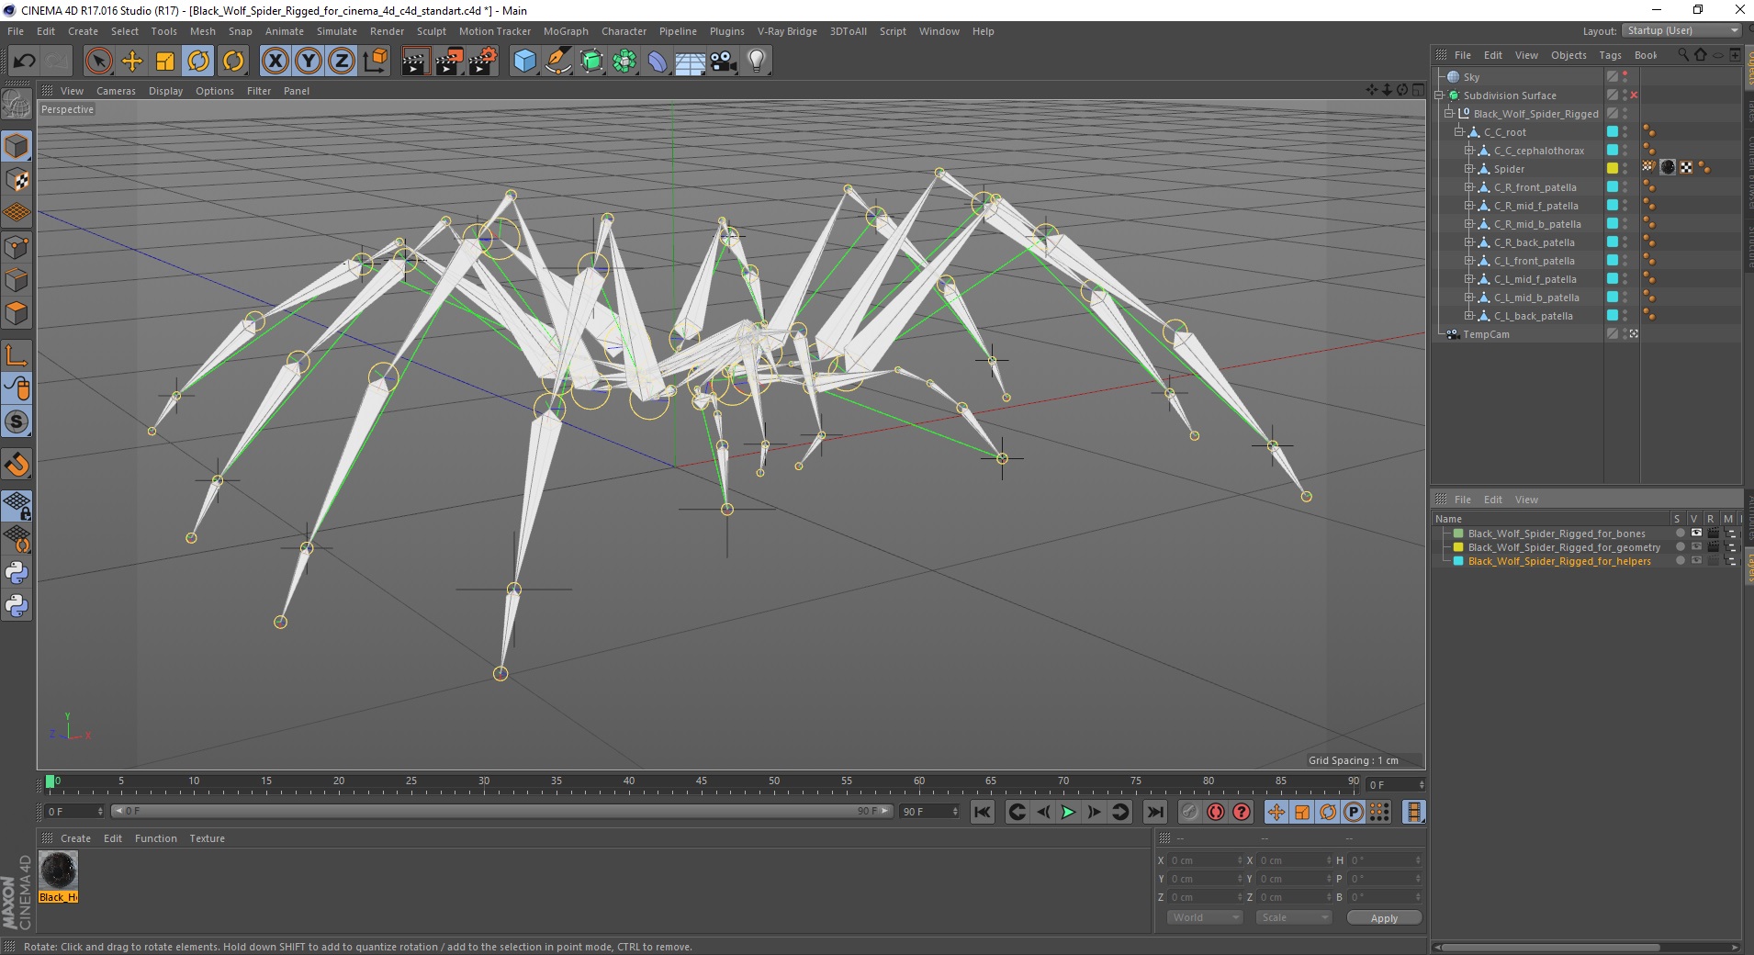
Task: Collapse Black_Wolf_Spider_Rigged null
Action: (1449, 114)
